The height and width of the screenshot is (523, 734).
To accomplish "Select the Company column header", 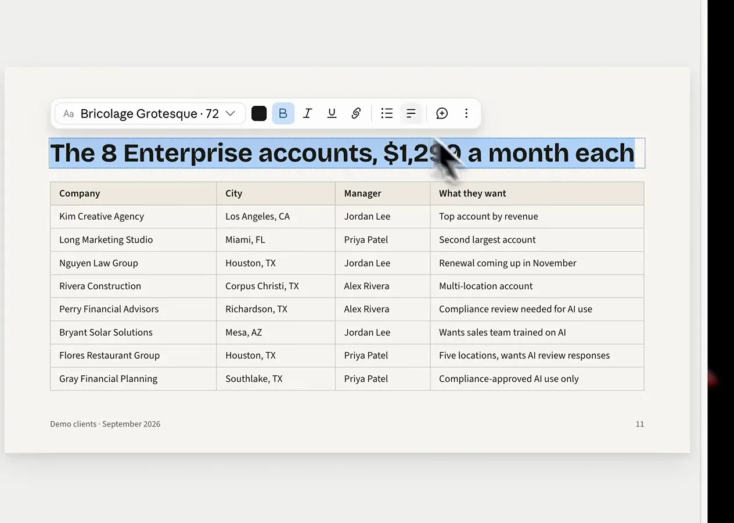I will [134, 194].
